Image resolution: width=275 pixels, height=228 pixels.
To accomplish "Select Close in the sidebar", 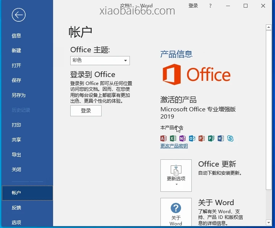I will (27, 170).
